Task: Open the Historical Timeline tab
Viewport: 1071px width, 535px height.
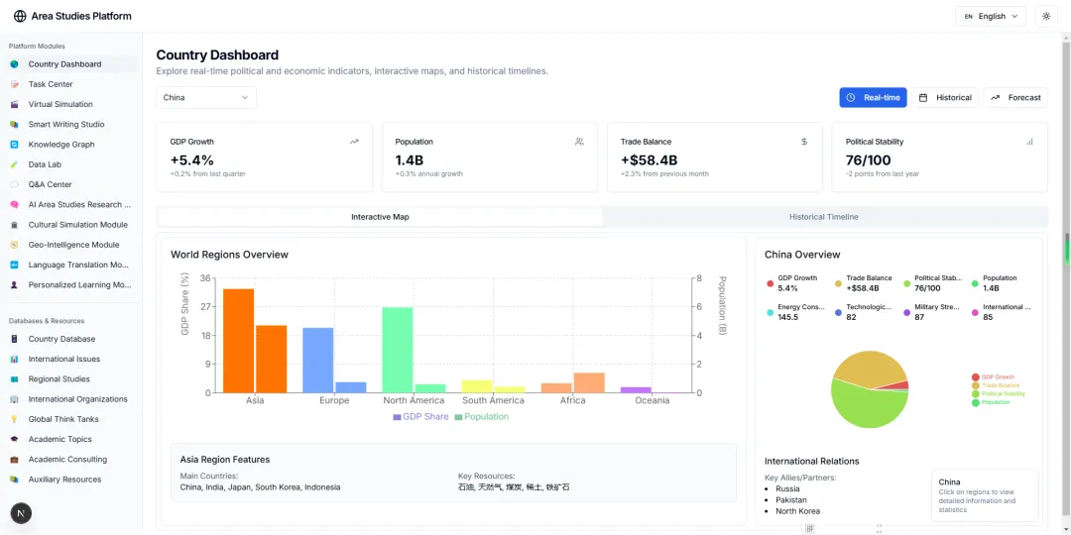Action: click(x=823, y=216)
